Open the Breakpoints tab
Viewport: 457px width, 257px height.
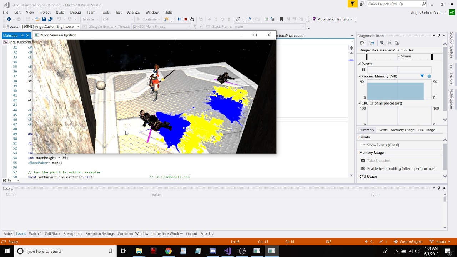point(73,233)
